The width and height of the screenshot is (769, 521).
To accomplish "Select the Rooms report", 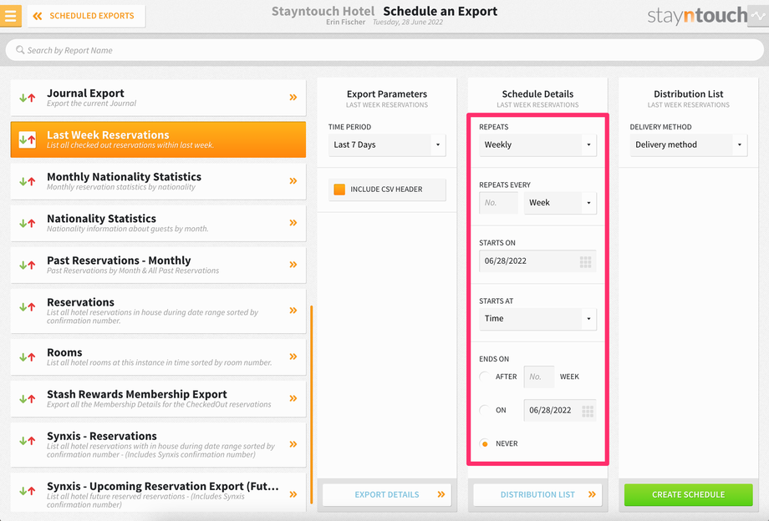I will [x=158, y=357].
